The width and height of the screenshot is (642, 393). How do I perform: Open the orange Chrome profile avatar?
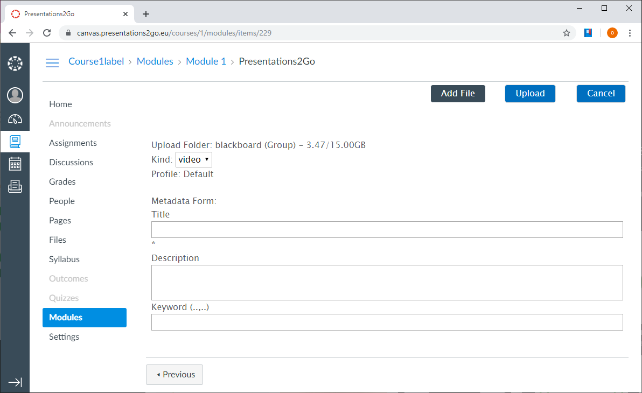click(612, 33)
